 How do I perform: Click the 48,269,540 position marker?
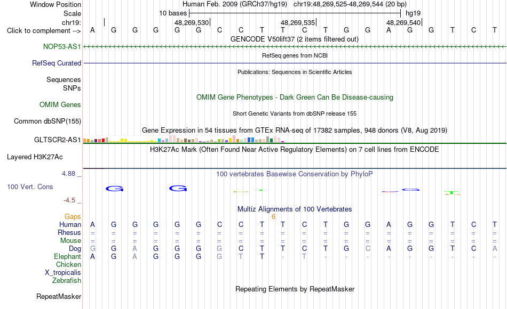(403, 22)
